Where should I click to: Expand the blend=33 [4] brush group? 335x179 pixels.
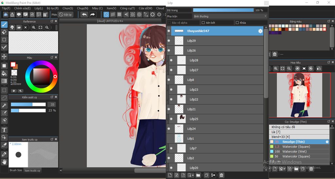pos(299,137)
